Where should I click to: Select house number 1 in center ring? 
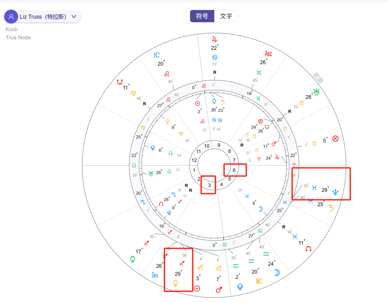[194, 170]
